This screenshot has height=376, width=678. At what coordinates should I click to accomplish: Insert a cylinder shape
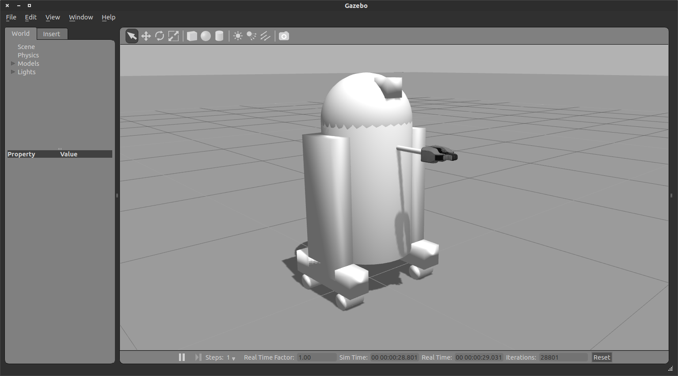(x=219, y=36)
